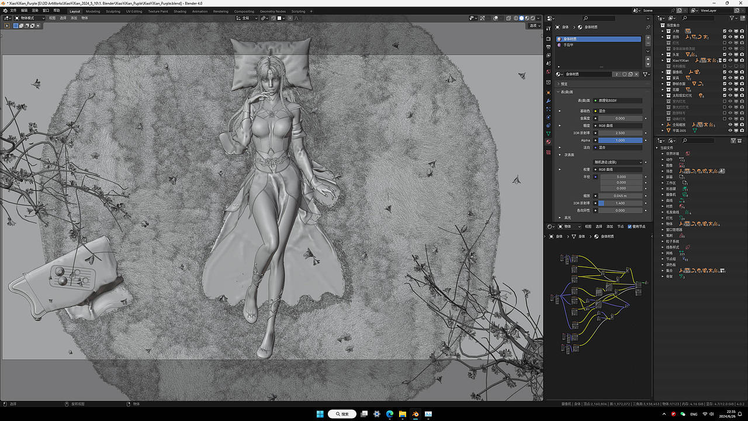748x421 pixels.
Task: Hide the 家具 collection in viewport
Action: click(730, 78)
